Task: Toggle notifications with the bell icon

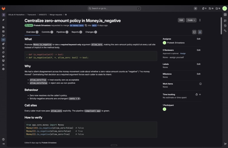Action: [x=200, y=32]
